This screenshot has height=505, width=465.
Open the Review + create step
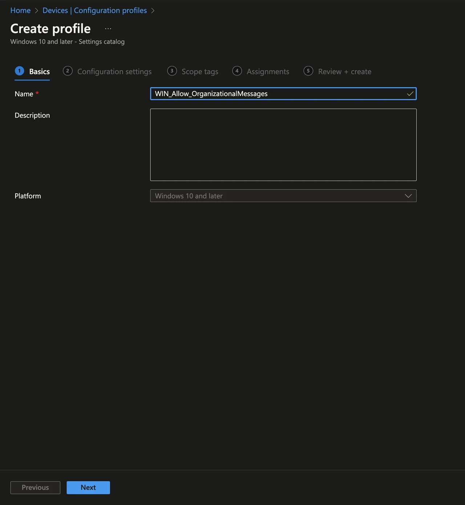point(337,71)
